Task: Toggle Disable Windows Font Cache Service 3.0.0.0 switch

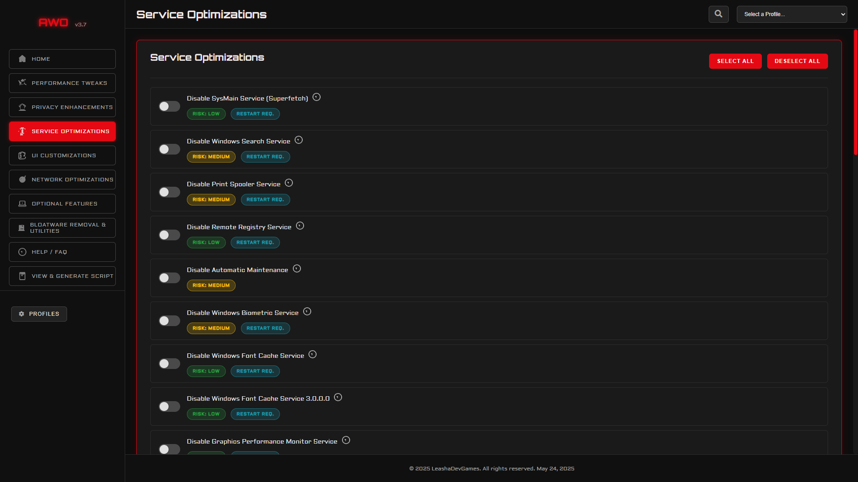Action: tap(169, 407)
